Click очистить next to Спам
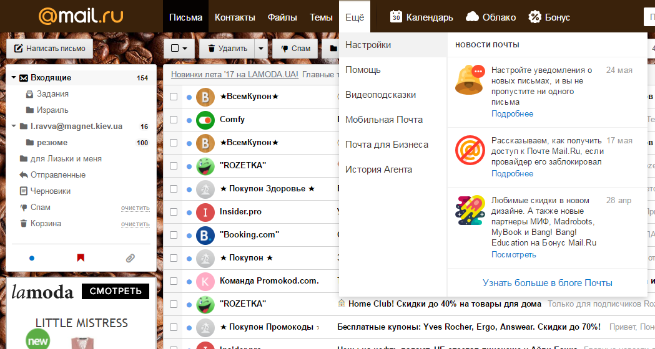Screen dimensions: 655x349 135,208
